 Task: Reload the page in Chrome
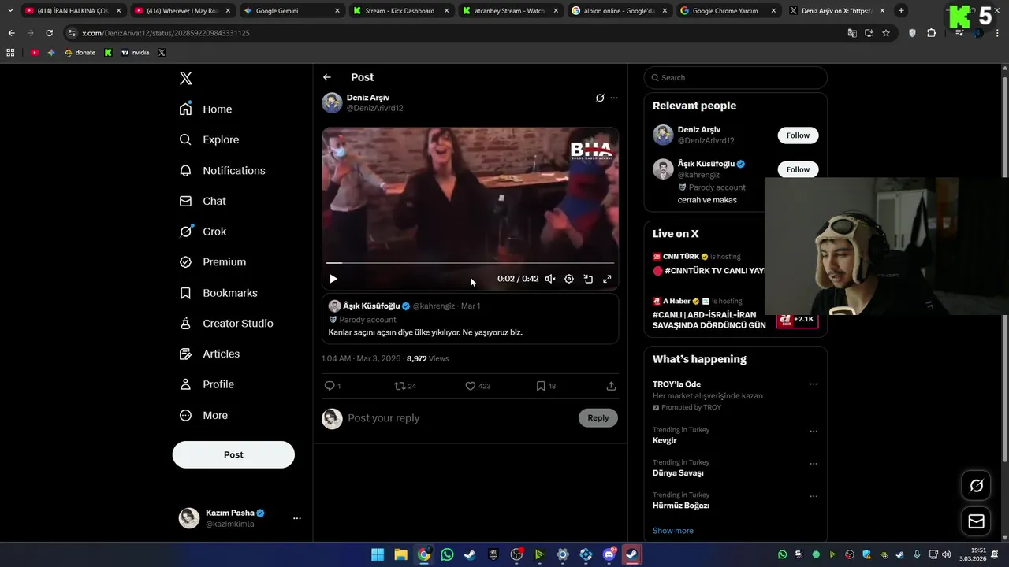tap(49, 33)
